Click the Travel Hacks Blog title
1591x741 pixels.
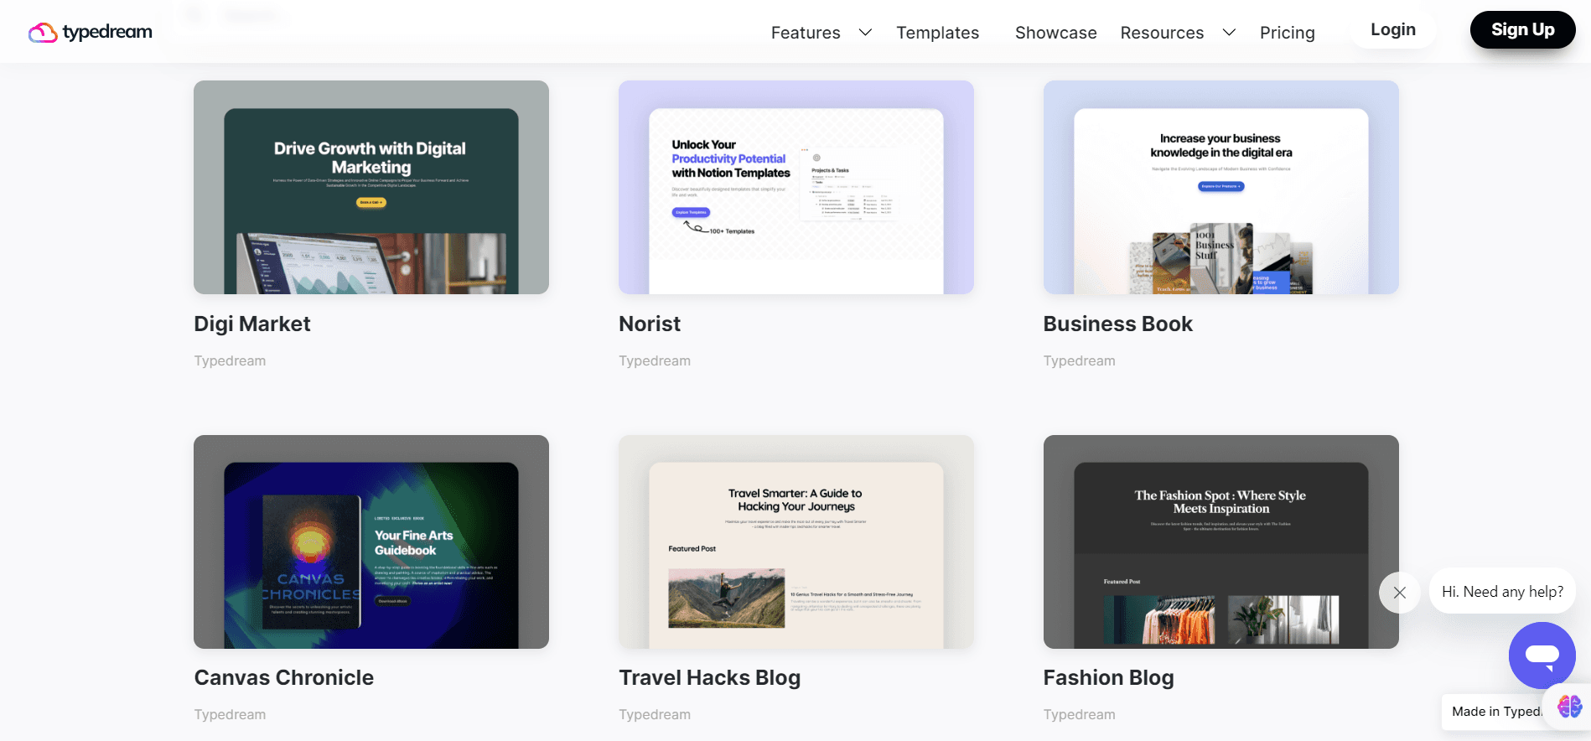pos(709,677)
